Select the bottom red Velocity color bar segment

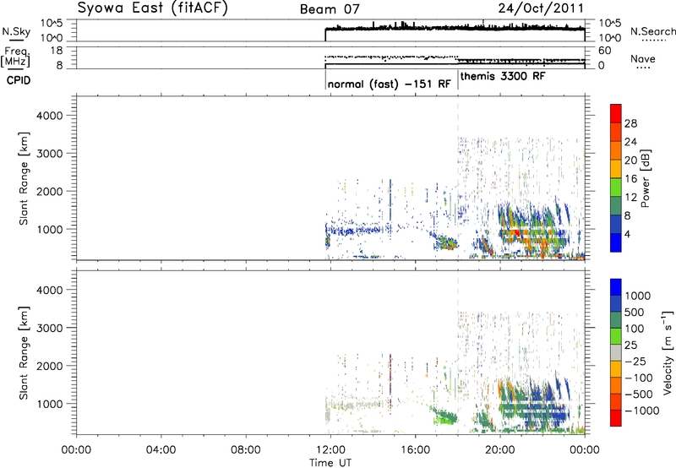tap(616, 418)
